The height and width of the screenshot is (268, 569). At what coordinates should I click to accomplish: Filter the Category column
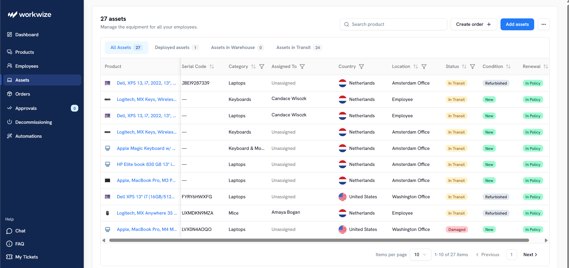coord(262,66)
